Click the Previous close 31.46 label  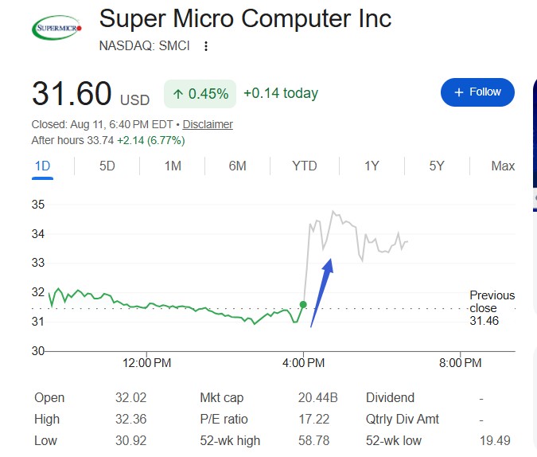click(492, 308)
